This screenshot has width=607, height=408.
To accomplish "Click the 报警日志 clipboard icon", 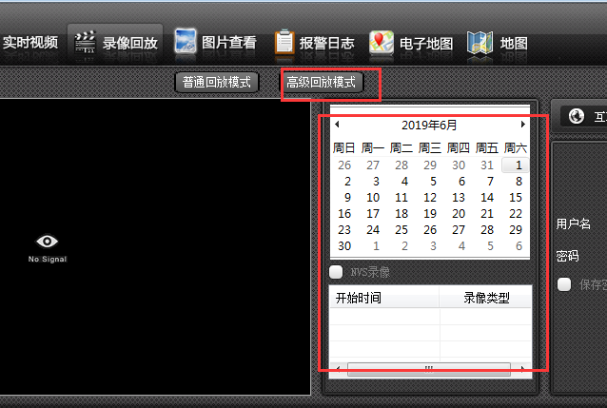I will click(x=284, y=42).
